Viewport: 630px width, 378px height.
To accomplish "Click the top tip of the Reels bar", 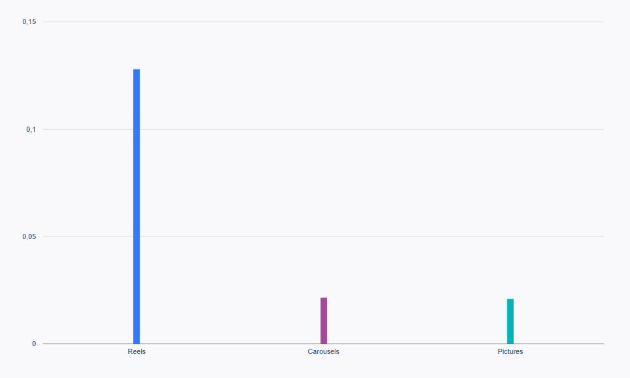I will coord(137,70).
